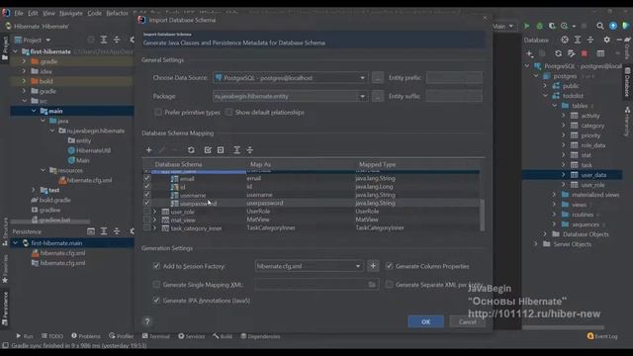The width and height of the screenshot is (633, 356).
Task: Expand the mat_view row in mapping table
Action: 154,220
